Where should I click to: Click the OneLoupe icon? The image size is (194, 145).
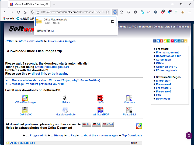point(129,98)
